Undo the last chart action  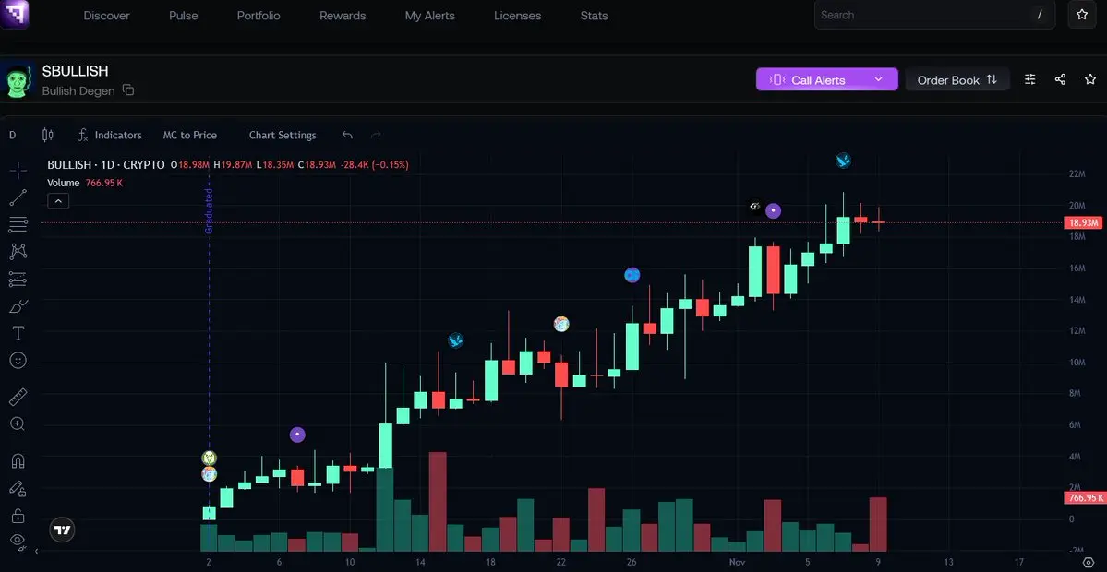346,135
